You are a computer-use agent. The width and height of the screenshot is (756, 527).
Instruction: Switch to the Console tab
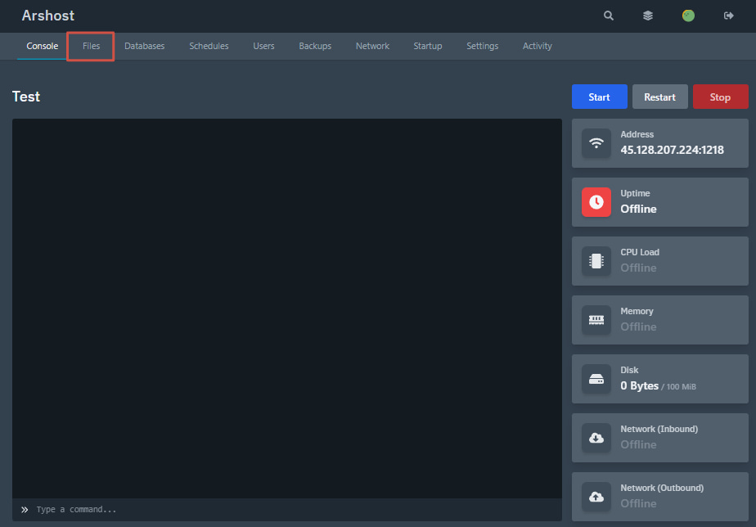[42, 46]
